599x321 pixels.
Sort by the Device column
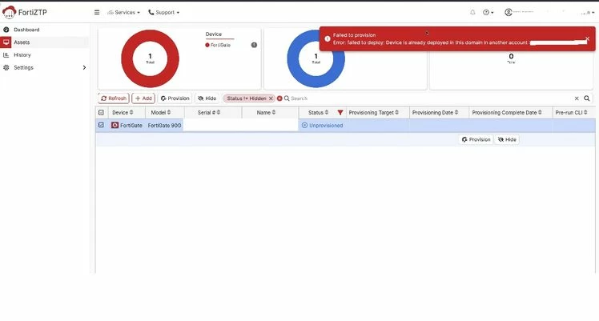(x=123, y=112)
